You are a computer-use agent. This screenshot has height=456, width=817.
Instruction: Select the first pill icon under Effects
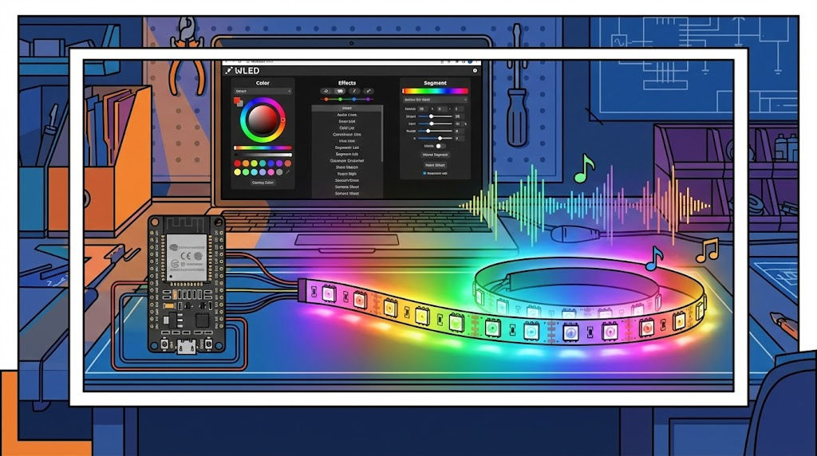pos(326,92)
